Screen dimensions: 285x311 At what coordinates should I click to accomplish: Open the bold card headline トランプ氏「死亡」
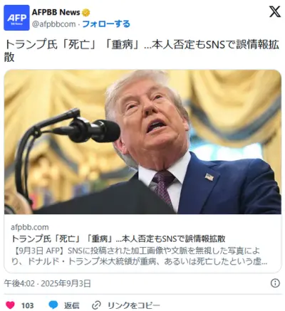pyautogui.click(x=118, y=238)
